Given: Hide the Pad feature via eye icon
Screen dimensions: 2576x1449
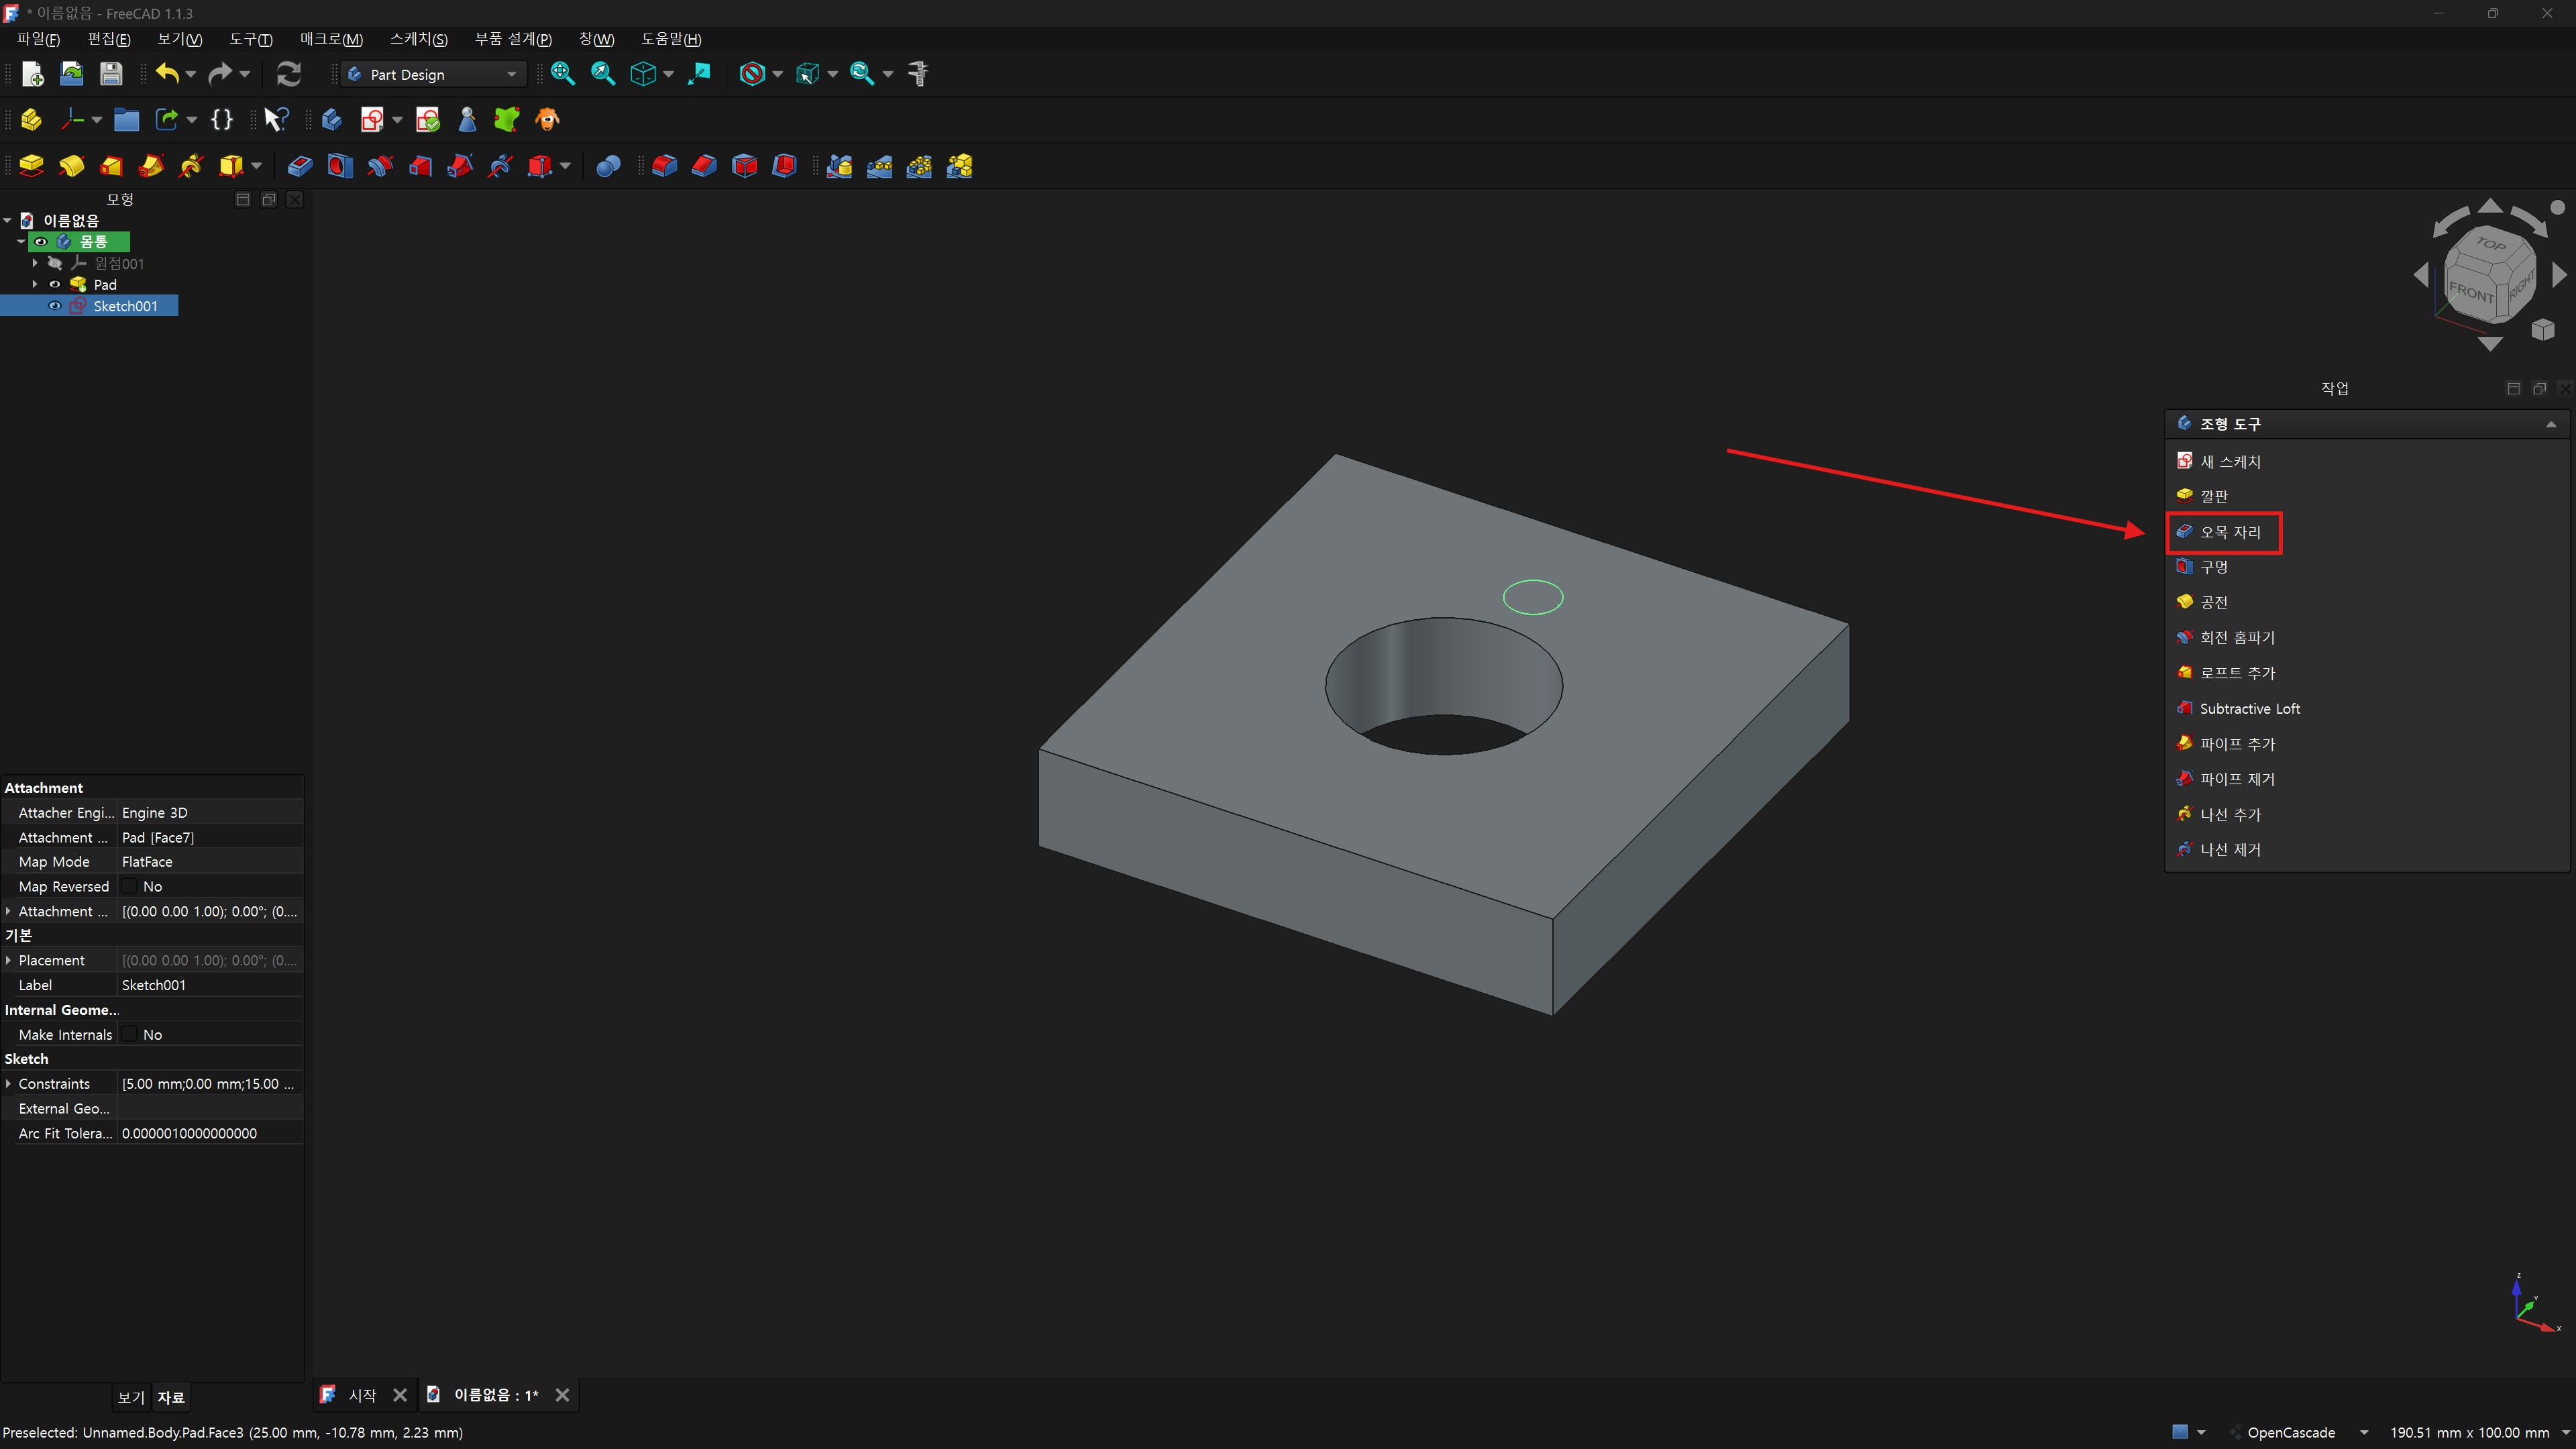Looking at the screenshot, I should 55,285.
